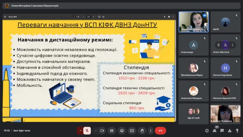243x137 pixels.
Task: Rotate the PDF document icon
Action: coord(103,17)
